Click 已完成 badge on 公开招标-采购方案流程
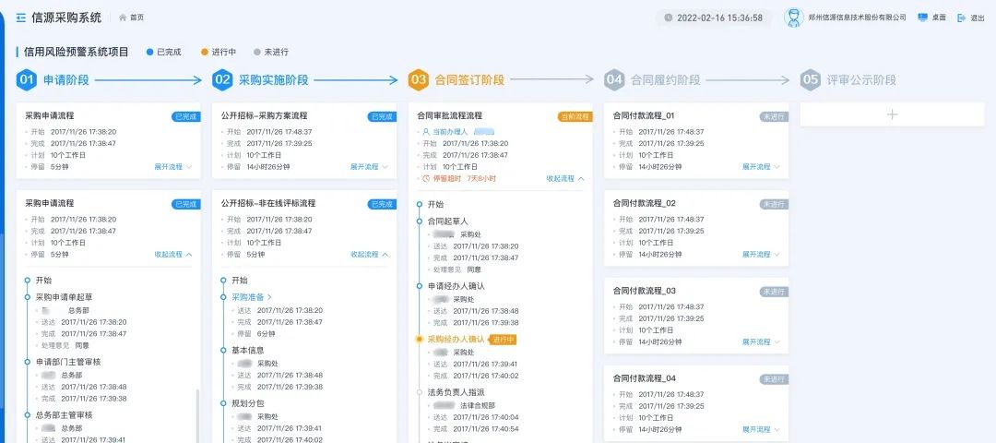 [x=382, y=117]
